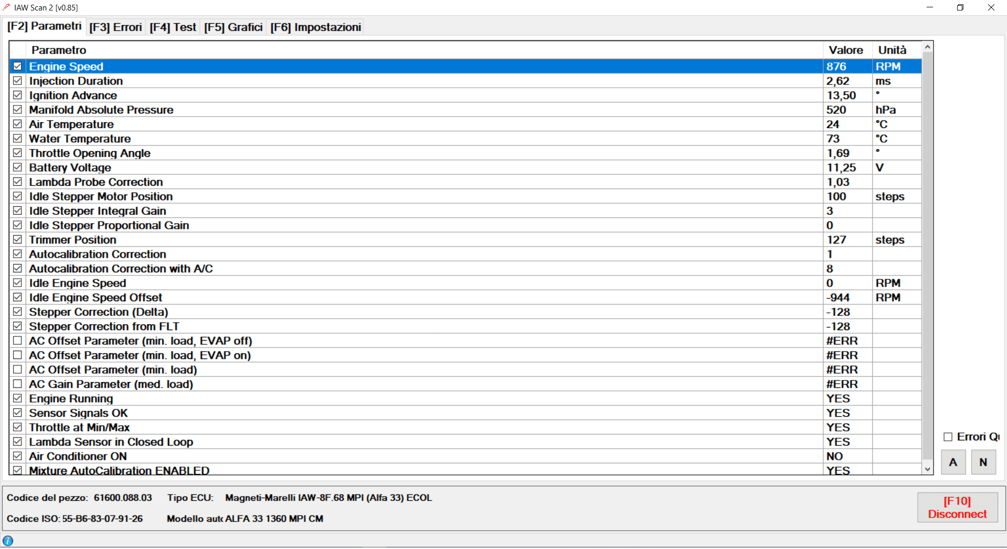
Task: Toggle the Lambda Probe Correction checkbox
Action: (17, 182)
